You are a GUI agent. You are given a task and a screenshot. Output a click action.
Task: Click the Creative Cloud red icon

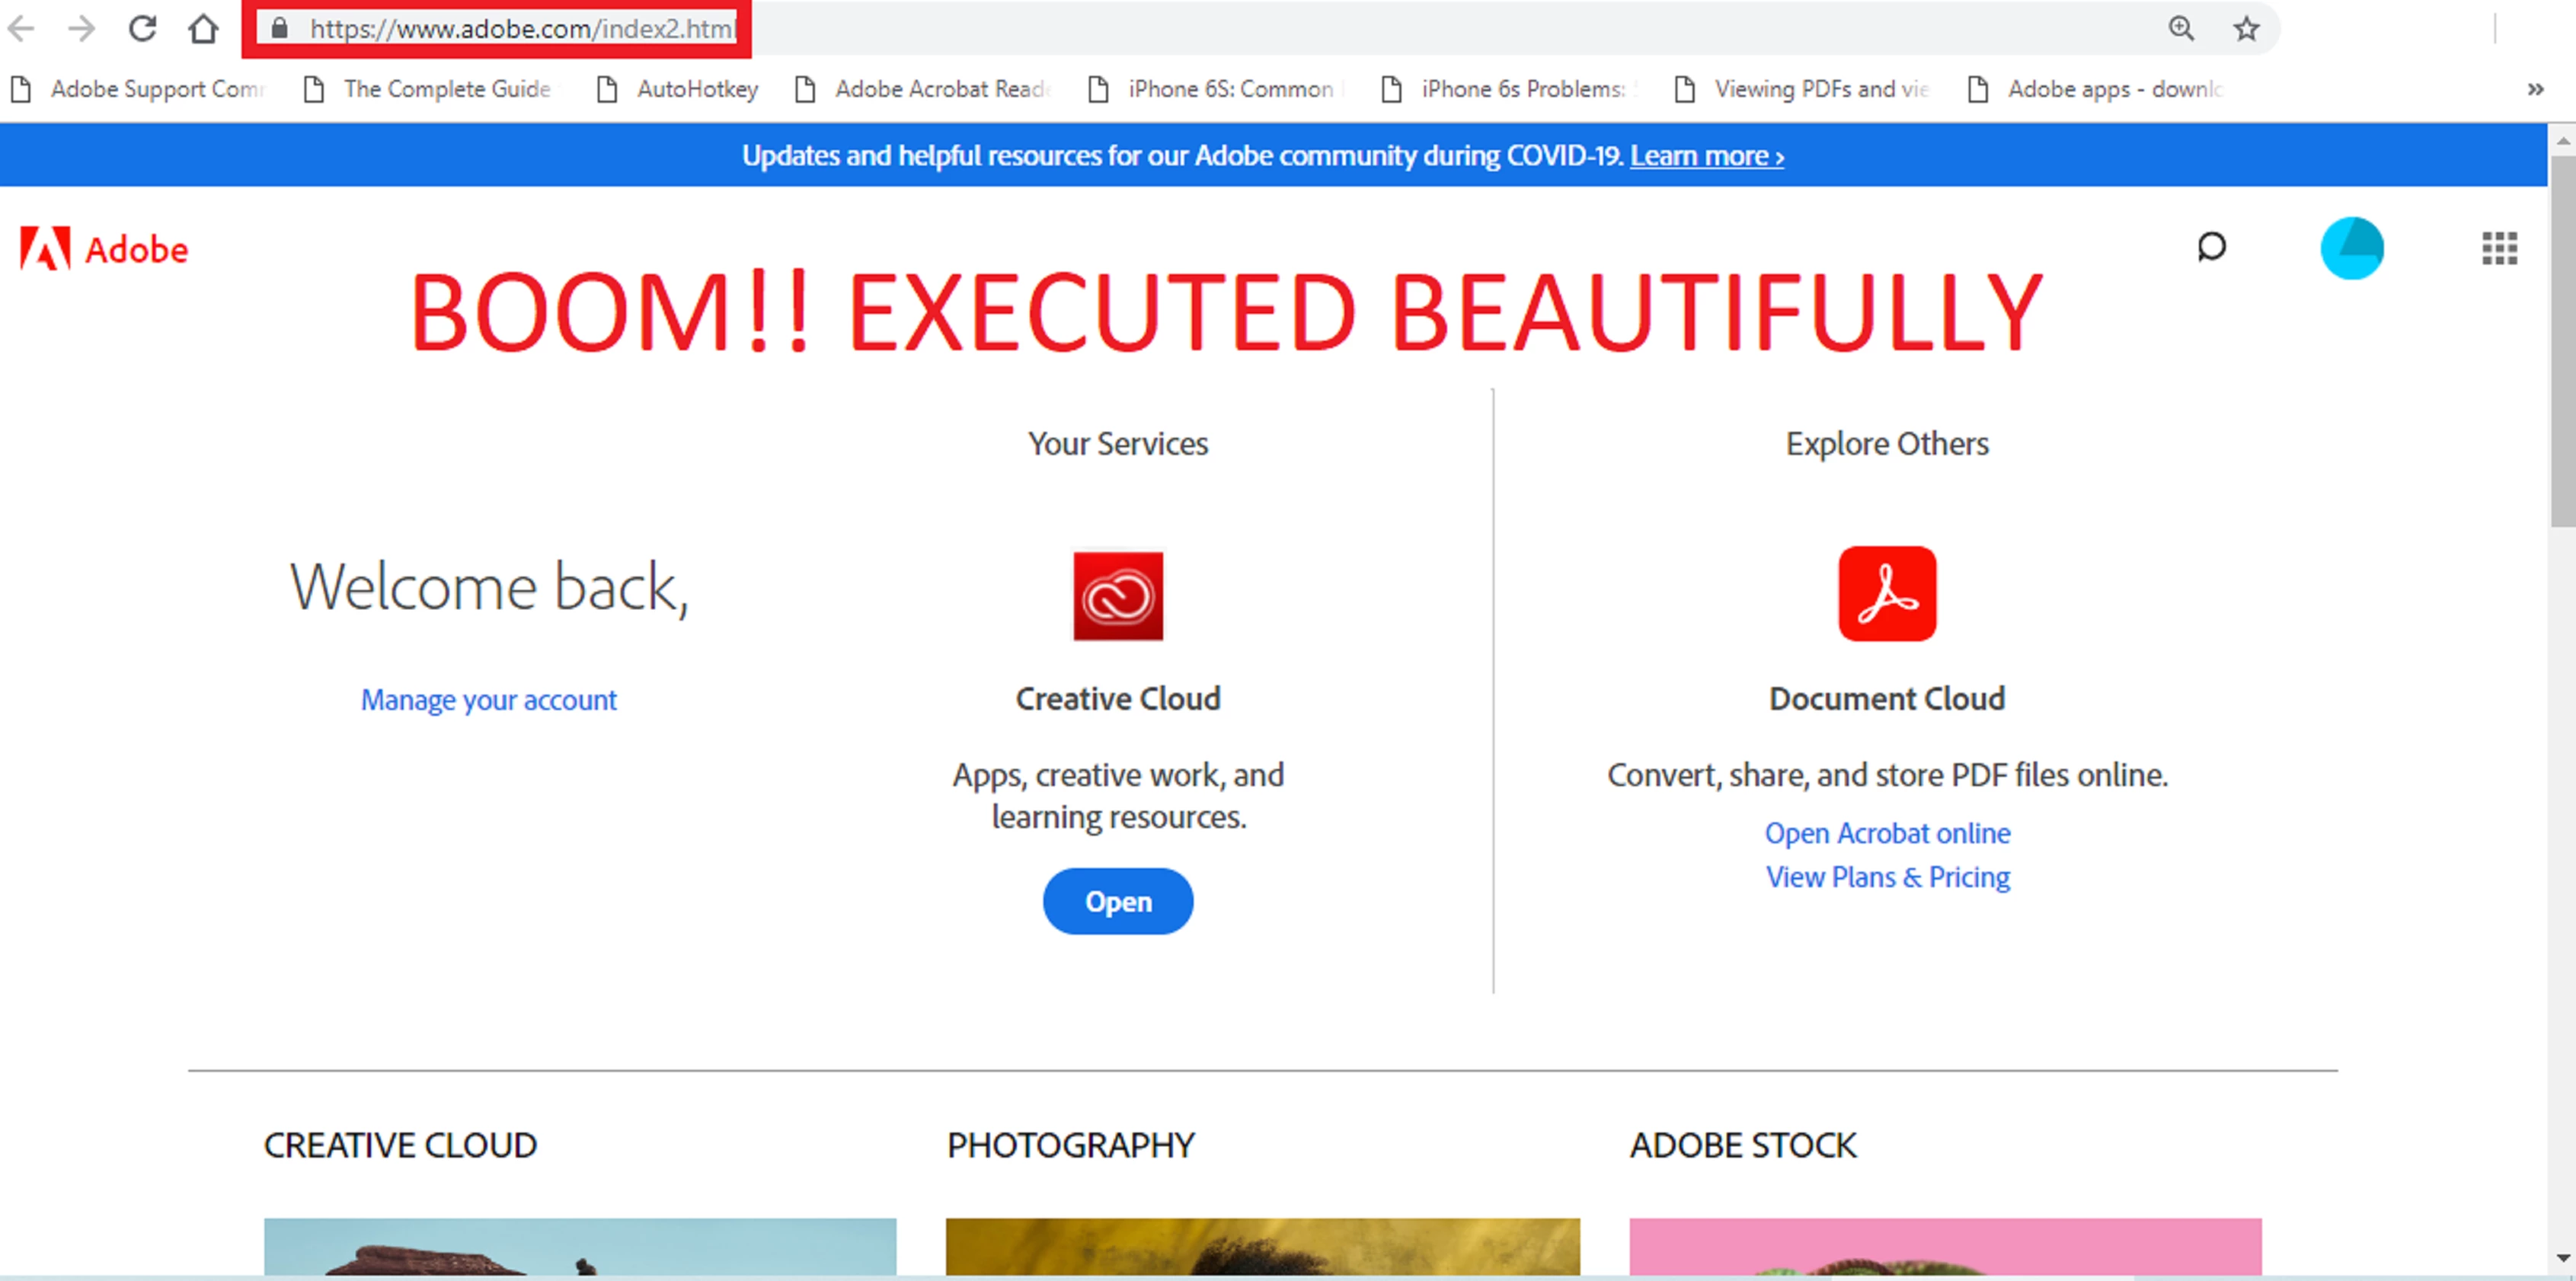1118,596
